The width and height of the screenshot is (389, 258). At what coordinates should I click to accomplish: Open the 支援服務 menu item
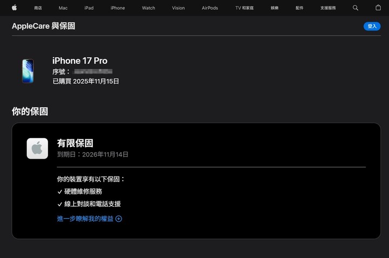point(328,8)
